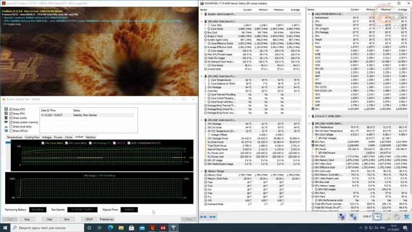The height and width of the screenshot is (232, 412).
Task: Uncheck the Stress system memory checkbox
Action: 11,122
